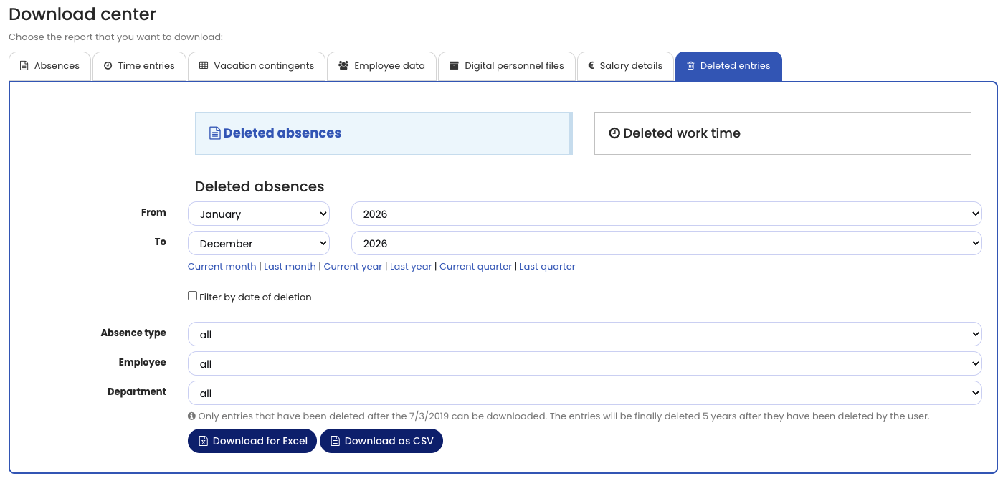The image size is (1003, 481).
Task: Click the people icon on Employee data tab
Action: pos(343,66)
